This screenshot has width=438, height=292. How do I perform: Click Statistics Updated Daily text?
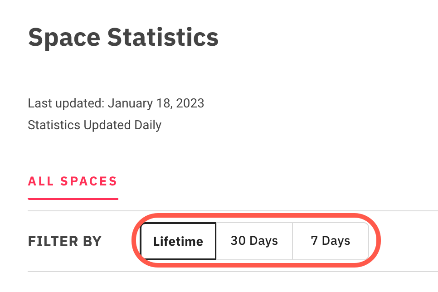[x=94, y=124]
